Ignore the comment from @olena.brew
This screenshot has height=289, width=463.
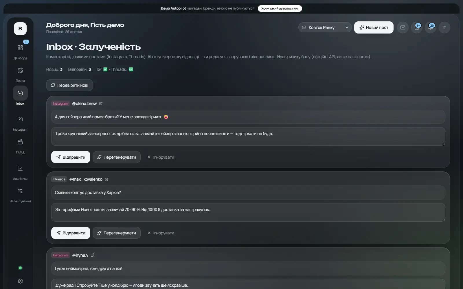(x=161, y=157)
